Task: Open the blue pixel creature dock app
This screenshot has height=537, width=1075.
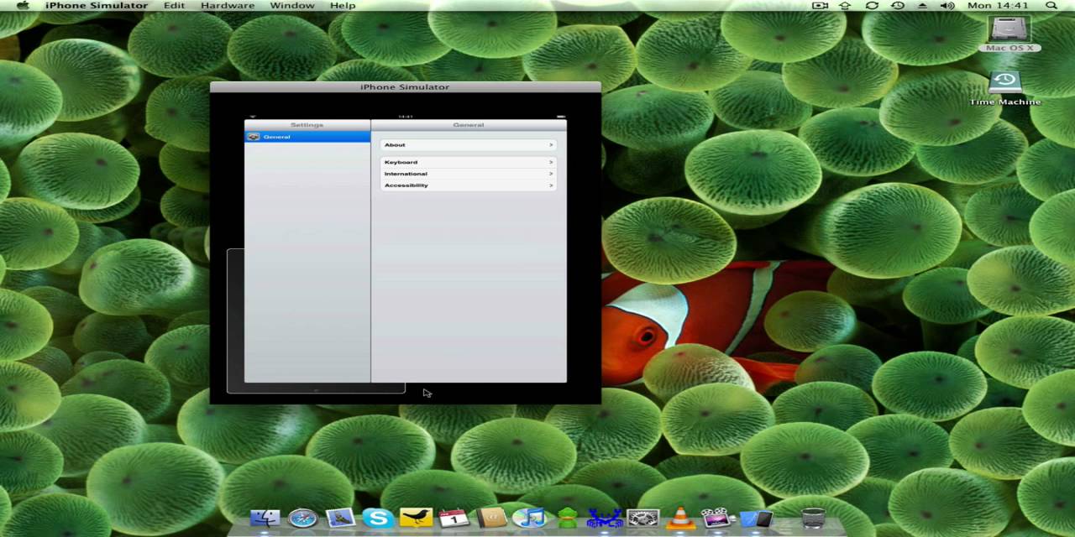Action: 605,518
